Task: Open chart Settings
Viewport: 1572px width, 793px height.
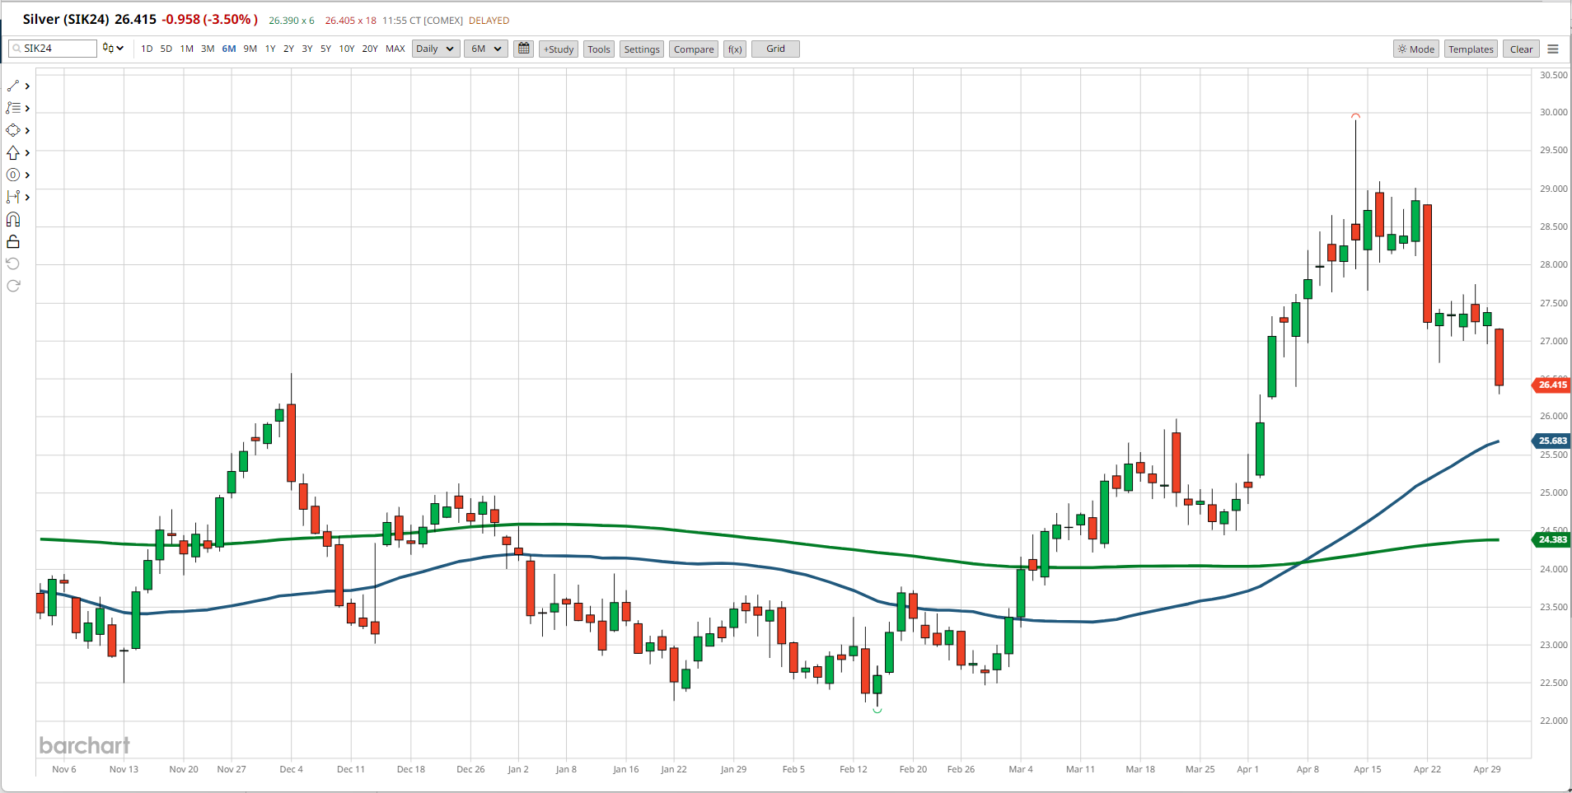Action: [x=642, y=49]
